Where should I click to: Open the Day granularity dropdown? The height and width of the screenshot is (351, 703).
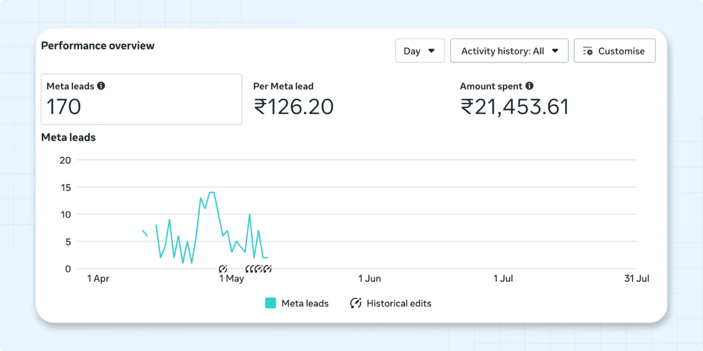(420, 51)
